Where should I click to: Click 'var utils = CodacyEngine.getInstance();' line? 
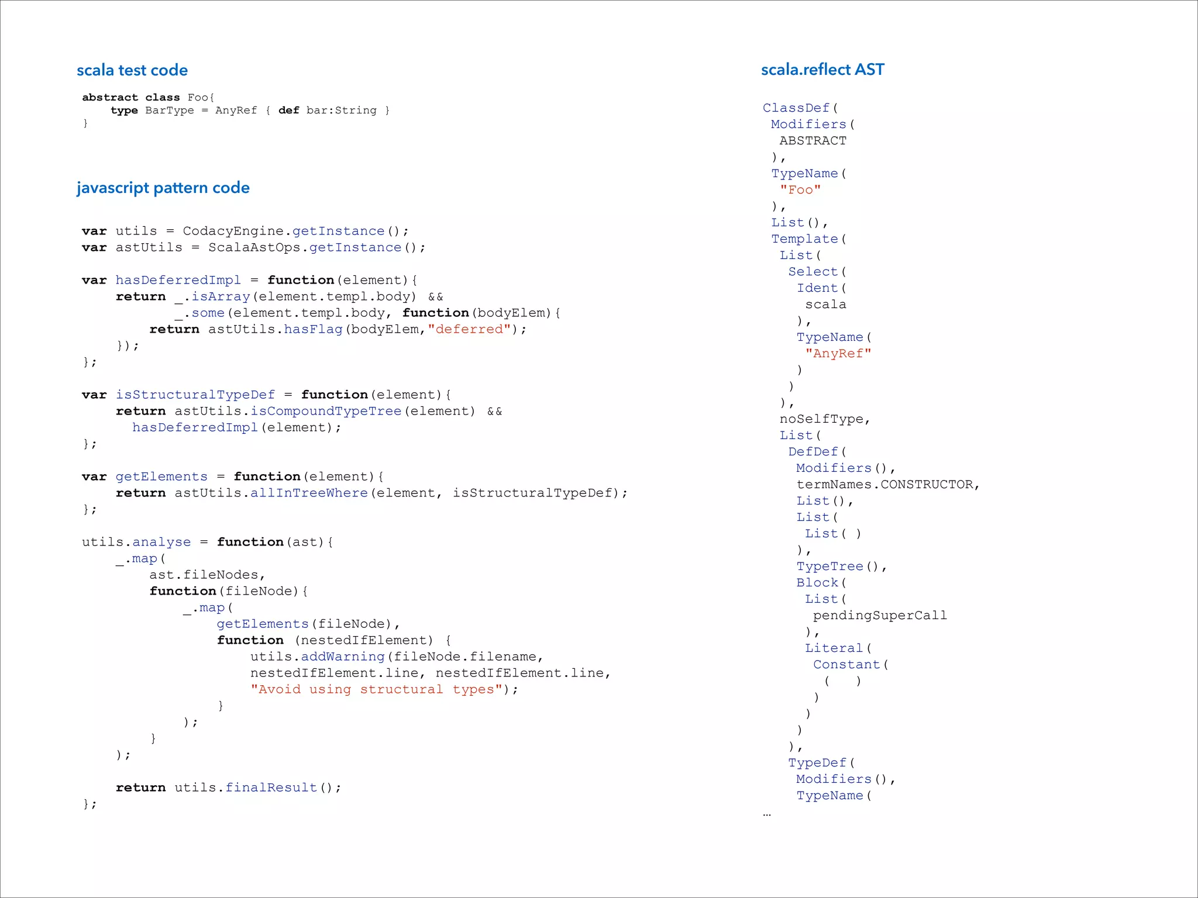pos(245,231)
